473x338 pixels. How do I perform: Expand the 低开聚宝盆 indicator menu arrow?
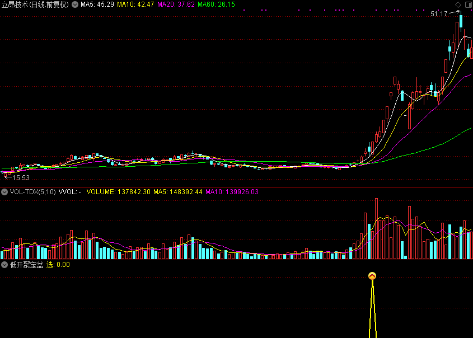4,265
